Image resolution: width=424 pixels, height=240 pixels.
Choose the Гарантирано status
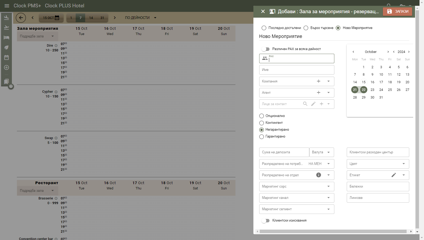pos(262,136)
